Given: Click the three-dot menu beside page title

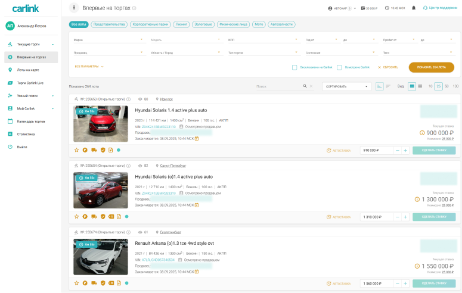Looking at the screenshot, I should coord(74,8).
